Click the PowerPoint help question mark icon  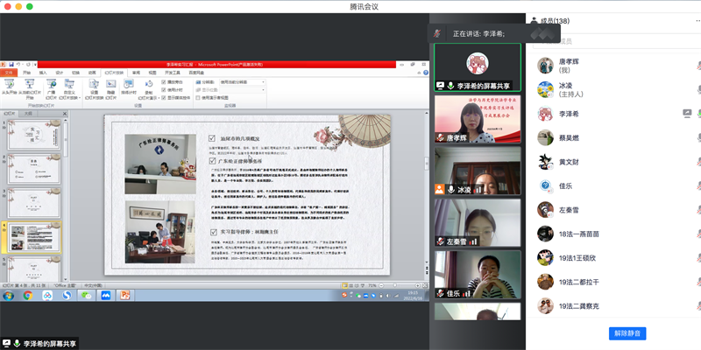pos(426,73)
